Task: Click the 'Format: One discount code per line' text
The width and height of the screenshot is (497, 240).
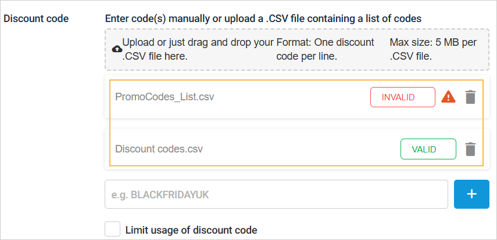Action: [x=324, y=50]
